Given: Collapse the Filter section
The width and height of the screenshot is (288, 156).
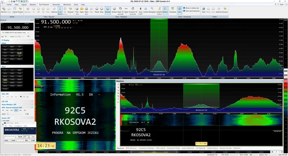Looking at the screenshot, I should click(32, 67).
